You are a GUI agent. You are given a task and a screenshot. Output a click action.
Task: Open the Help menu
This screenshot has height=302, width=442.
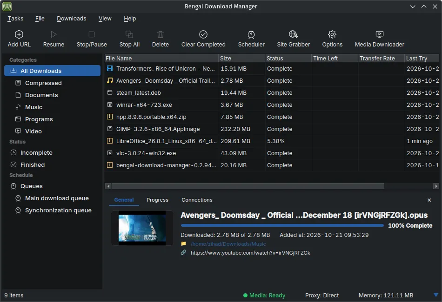tap(130, 19)
